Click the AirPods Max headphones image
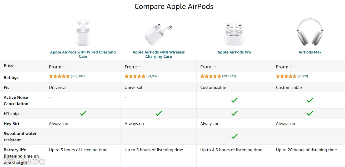 tap(310, 32)
